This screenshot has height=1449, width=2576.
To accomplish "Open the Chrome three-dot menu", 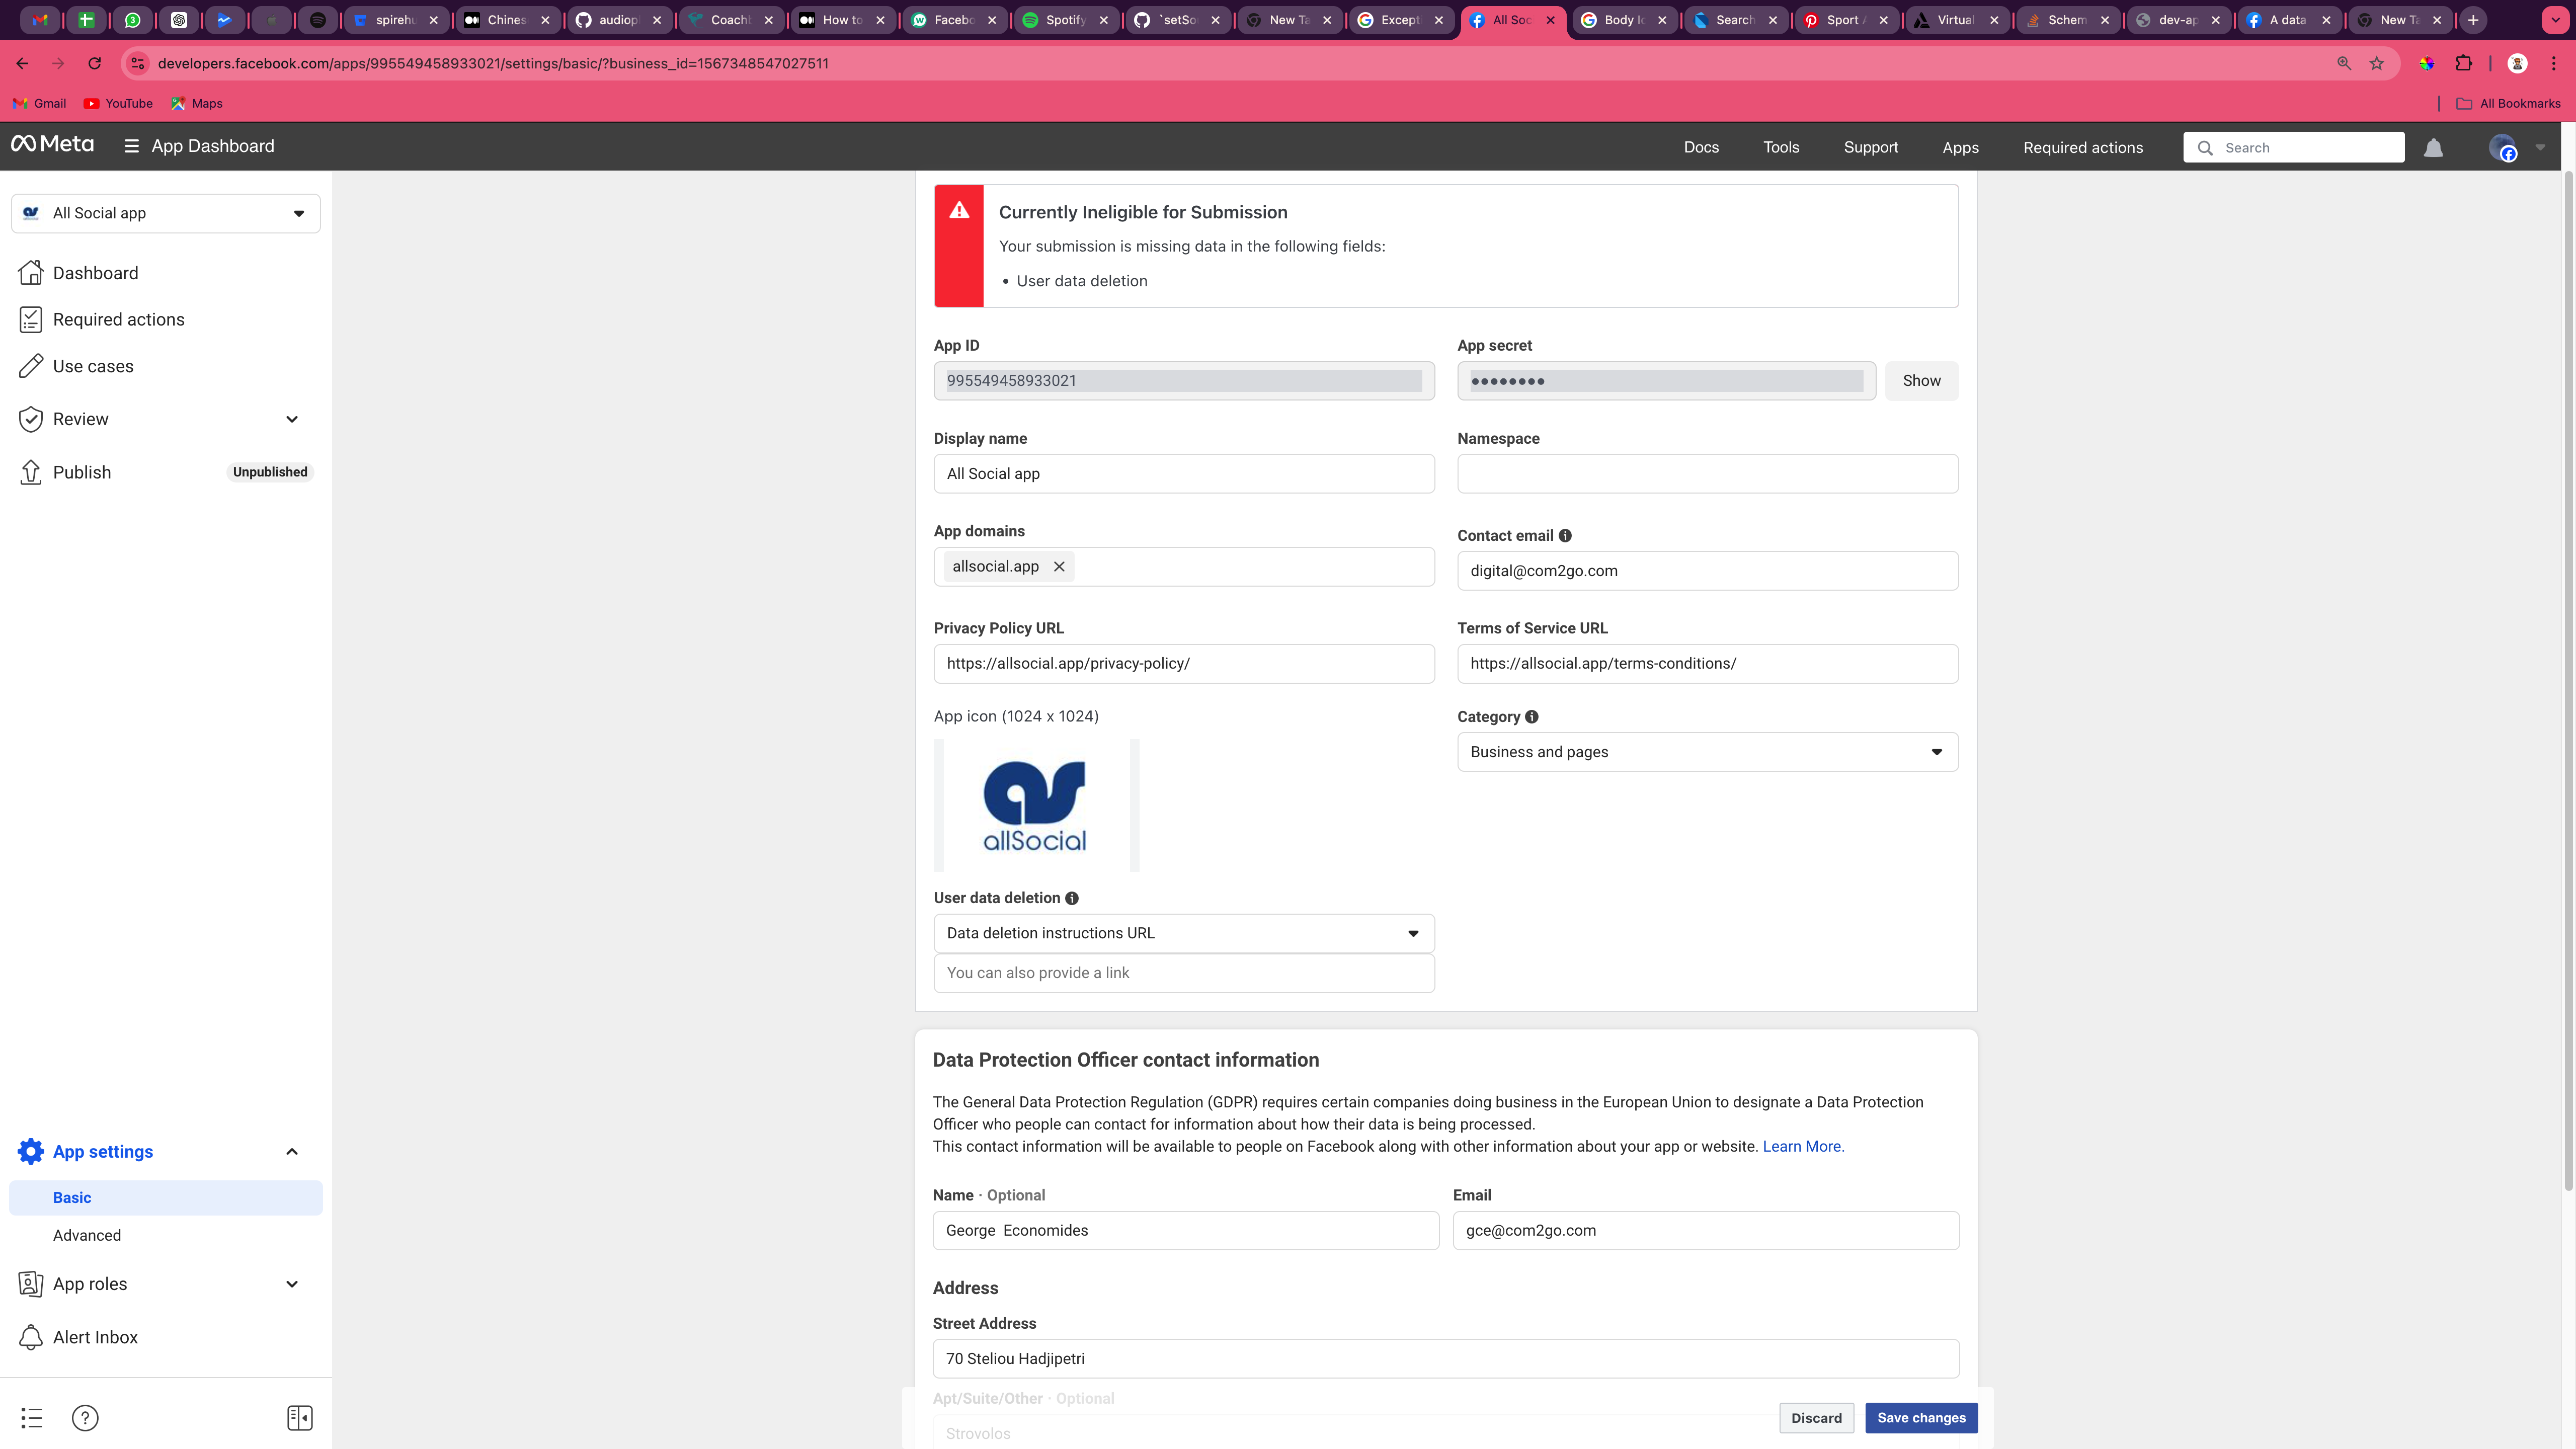I will [x=2554, y=63].
